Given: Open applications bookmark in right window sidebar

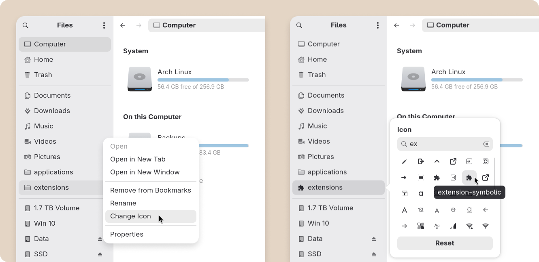Looking at the screenshot, I should (x=339, y=172).
